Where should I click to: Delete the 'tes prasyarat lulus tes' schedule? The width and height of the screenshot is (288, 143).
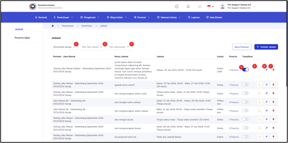click(273, 137)
